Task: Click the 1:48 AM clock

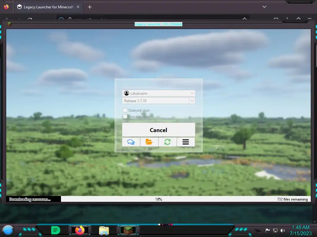Action: [300, 227]
